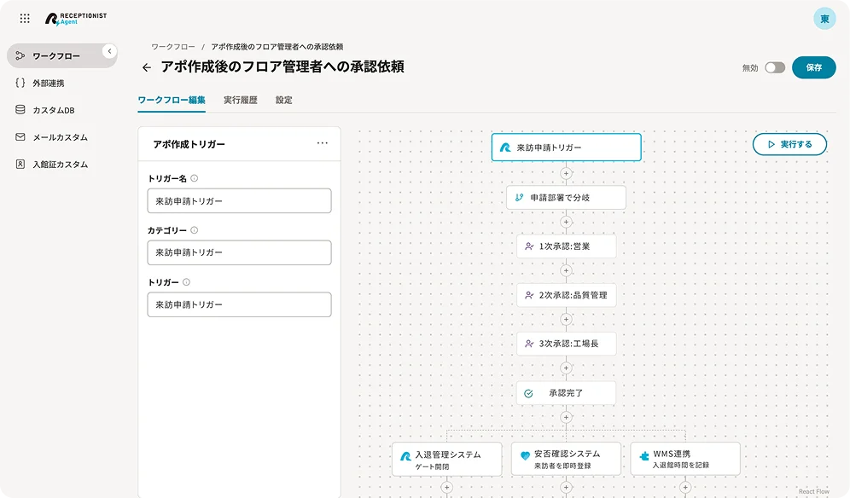Click the RECEPTIONIST Agent logo
Screen dimensions: 850x498
(x=76, y=19)
